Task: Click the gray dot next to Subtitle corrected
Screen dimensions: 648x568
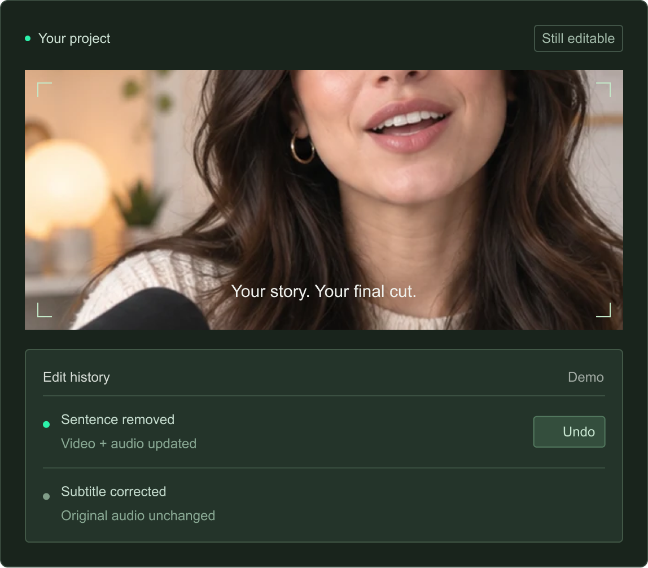Action: tap(46, 496)
